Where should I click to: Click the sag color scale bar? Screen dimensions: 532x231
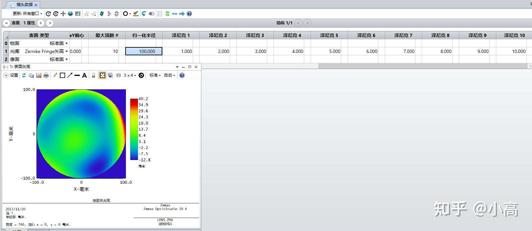pyautogui.click(x=134, y=129)
